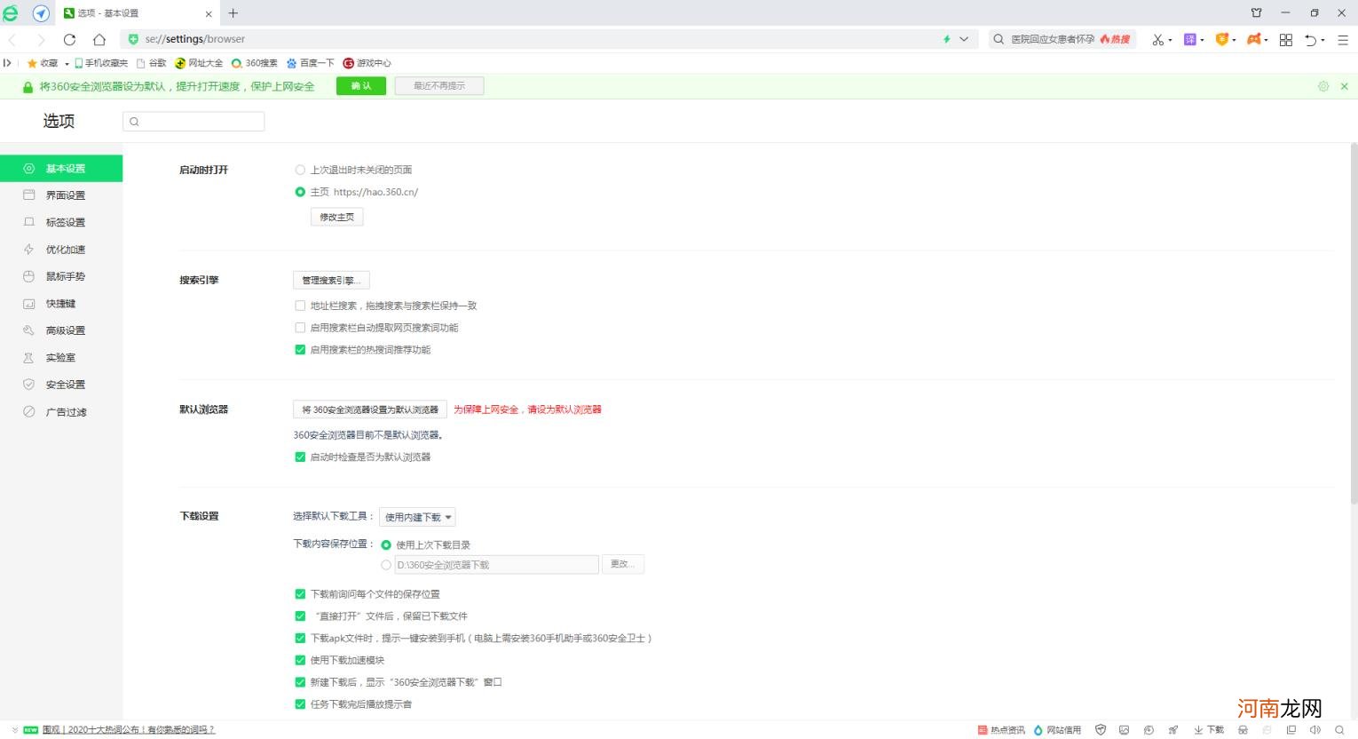Screen dimensions: 1358x739
Task: Open 广告过滤 settings section
Action: click(x=61, y=412)
